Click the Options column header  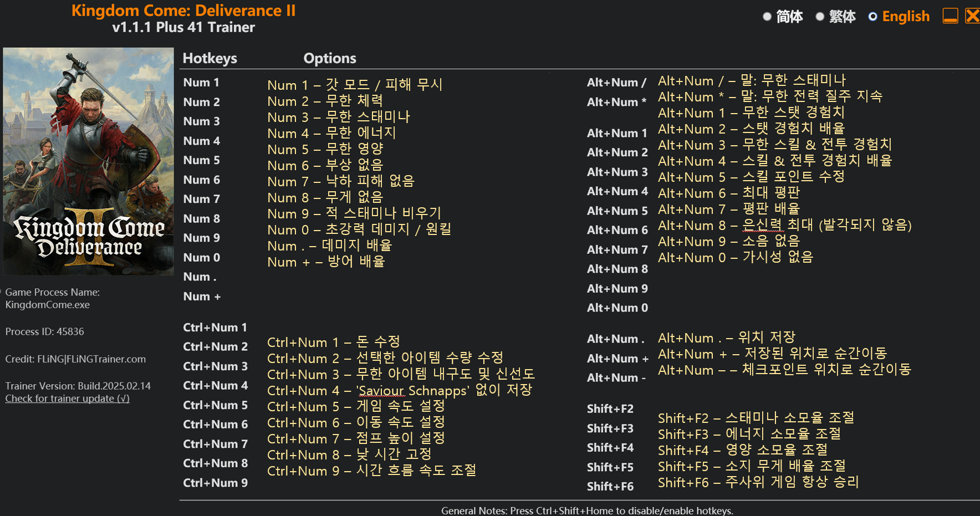coord(330,58)
